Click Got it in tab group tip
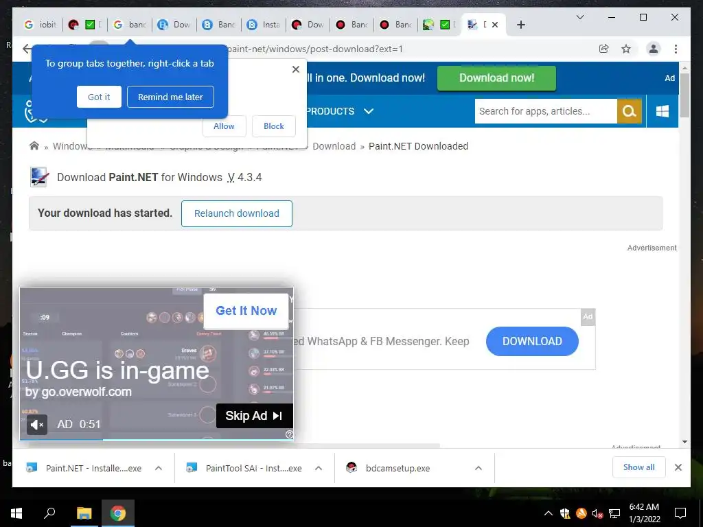This screenshot has width=703, height=527. pyautogui.click(x=99, y=97)
